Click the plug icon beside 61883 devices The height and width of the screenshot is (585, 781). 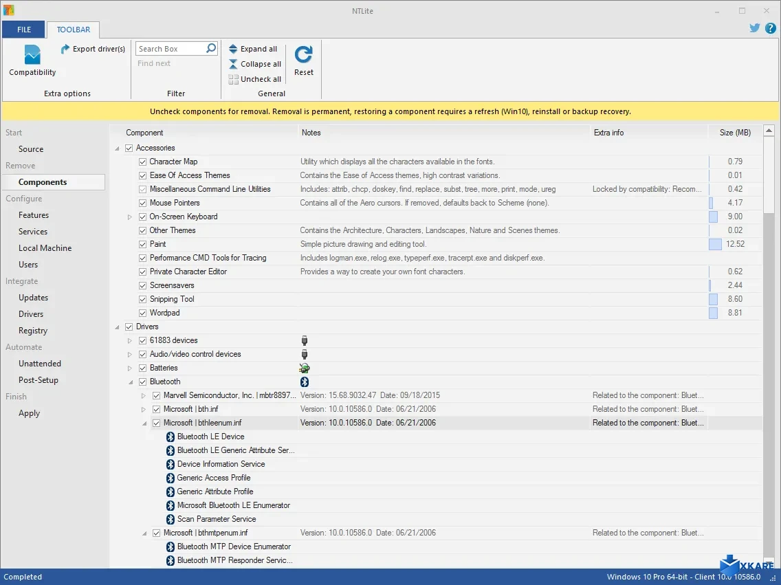305,340
